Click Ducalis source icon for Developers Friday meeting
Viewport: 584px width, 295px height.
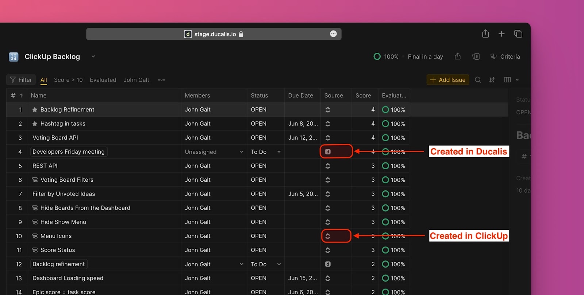328,152
